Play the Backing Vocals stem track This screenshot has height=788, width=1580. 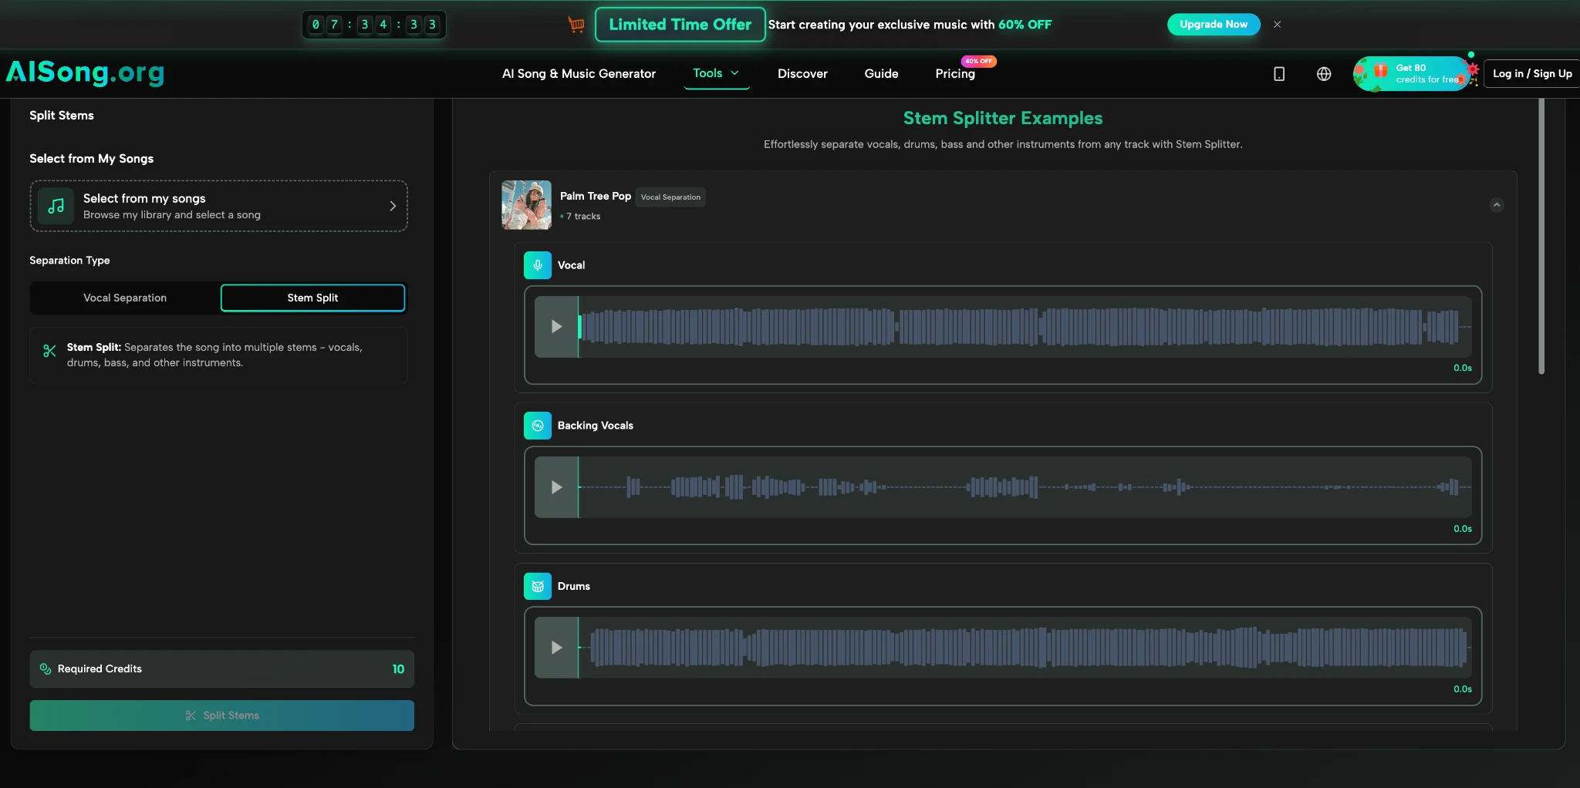click(x=556, y=487)
